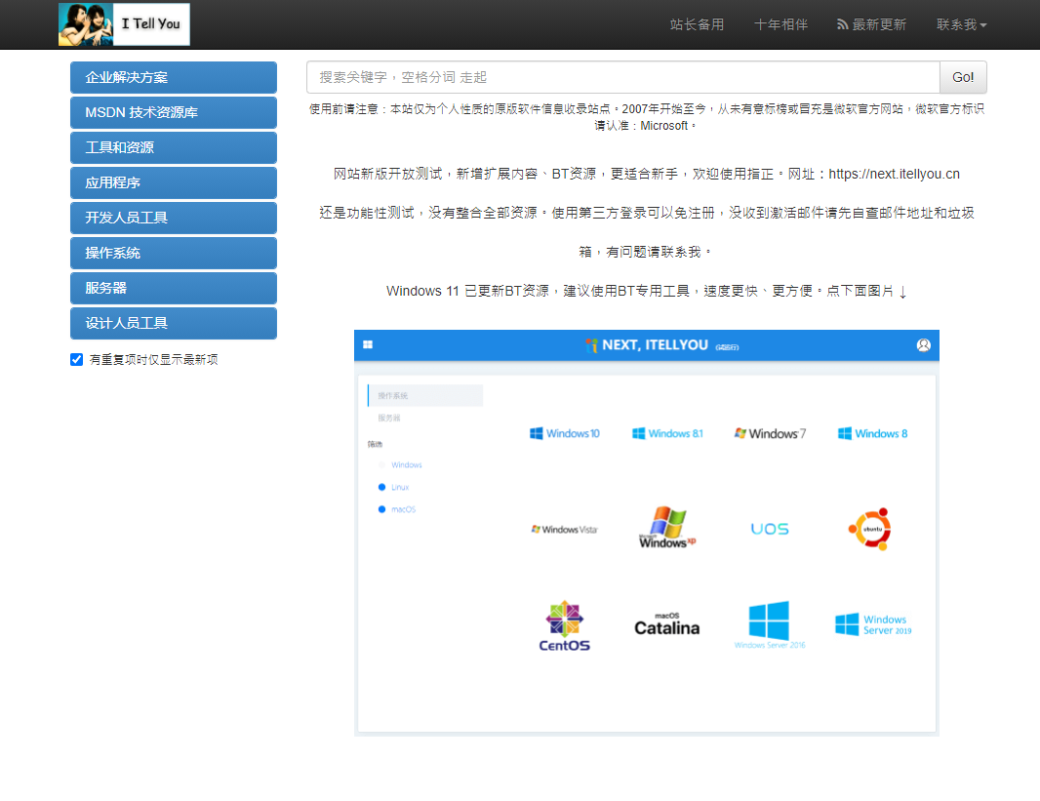This screenshot has width=1040, height=801.
Task: Expand the 操作系统 category
Action: tap(174, 254)
